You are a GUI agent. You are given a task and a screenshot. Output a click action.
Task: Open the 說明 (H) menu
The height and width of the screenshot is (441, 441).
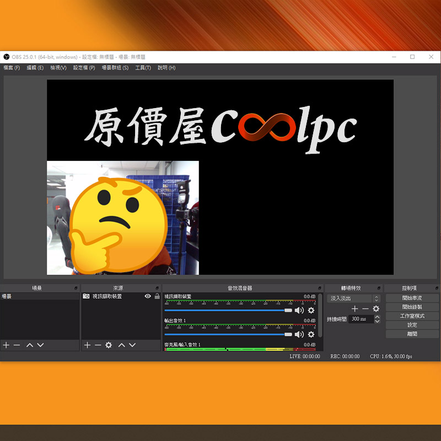[166, 68]
